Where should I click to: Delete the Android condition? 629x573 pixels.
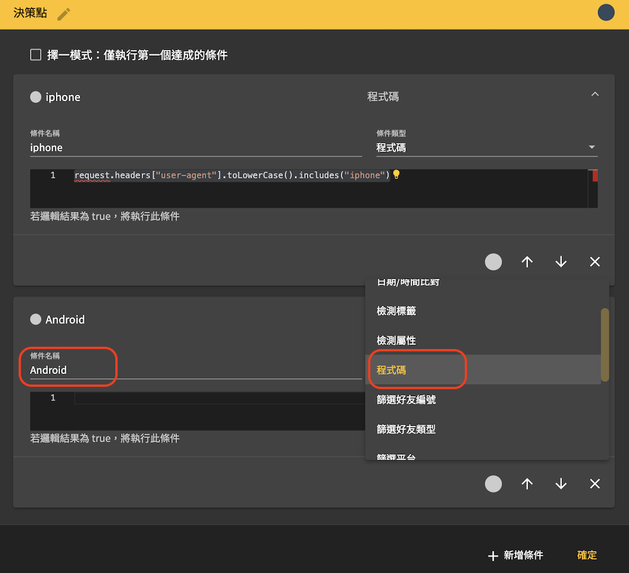595,483
